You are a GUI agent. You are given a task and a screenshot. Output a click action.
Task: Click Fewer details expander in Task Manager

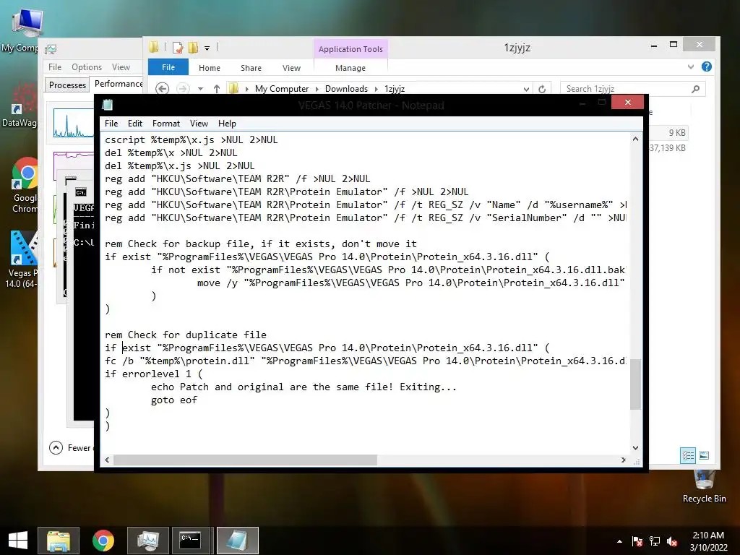(71, 447)
